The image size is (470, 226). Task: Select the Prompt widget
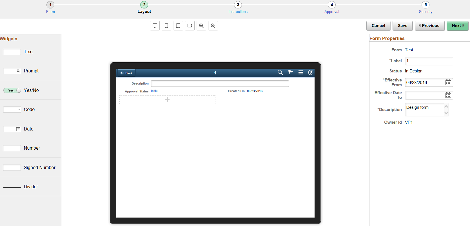point(30,71)
